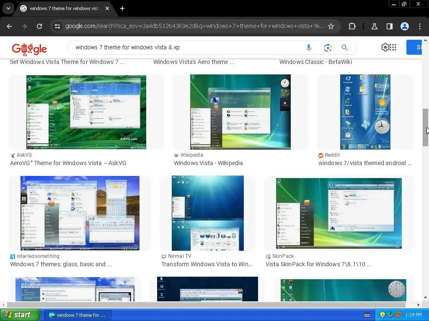Submit search with the magnifier icon
Screen dimensions: 429x321
coord(345,48)
